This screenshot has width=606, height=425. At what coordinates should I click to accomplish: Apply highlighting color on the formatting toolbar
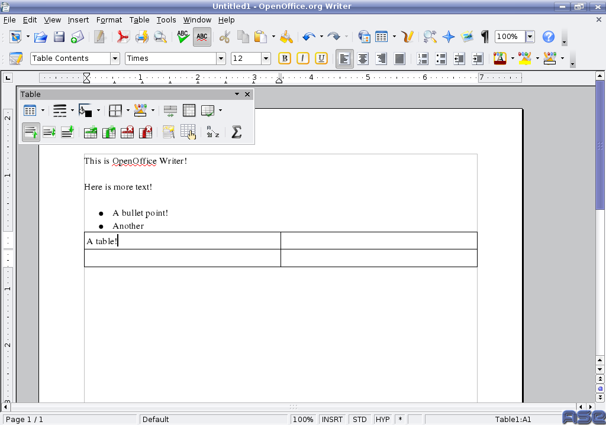click(525, 59)
